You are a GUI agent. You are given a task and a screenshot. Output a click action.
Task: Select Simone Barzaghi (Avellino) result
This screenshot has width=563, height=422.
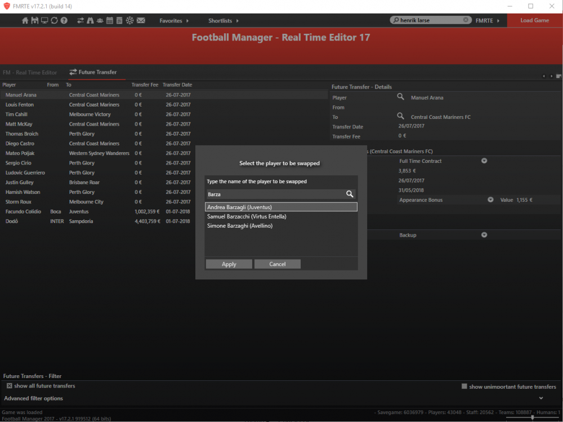pyautogui.click(x=281, y=226)
